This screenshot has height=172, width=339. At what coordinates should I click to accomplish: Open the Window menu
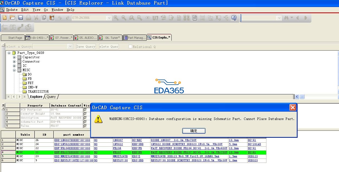(57, 9)
